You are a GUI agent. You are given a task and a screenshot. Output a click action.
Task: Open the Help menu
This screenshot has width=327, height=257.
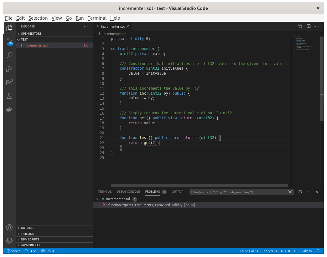click(x=115, y=18)
